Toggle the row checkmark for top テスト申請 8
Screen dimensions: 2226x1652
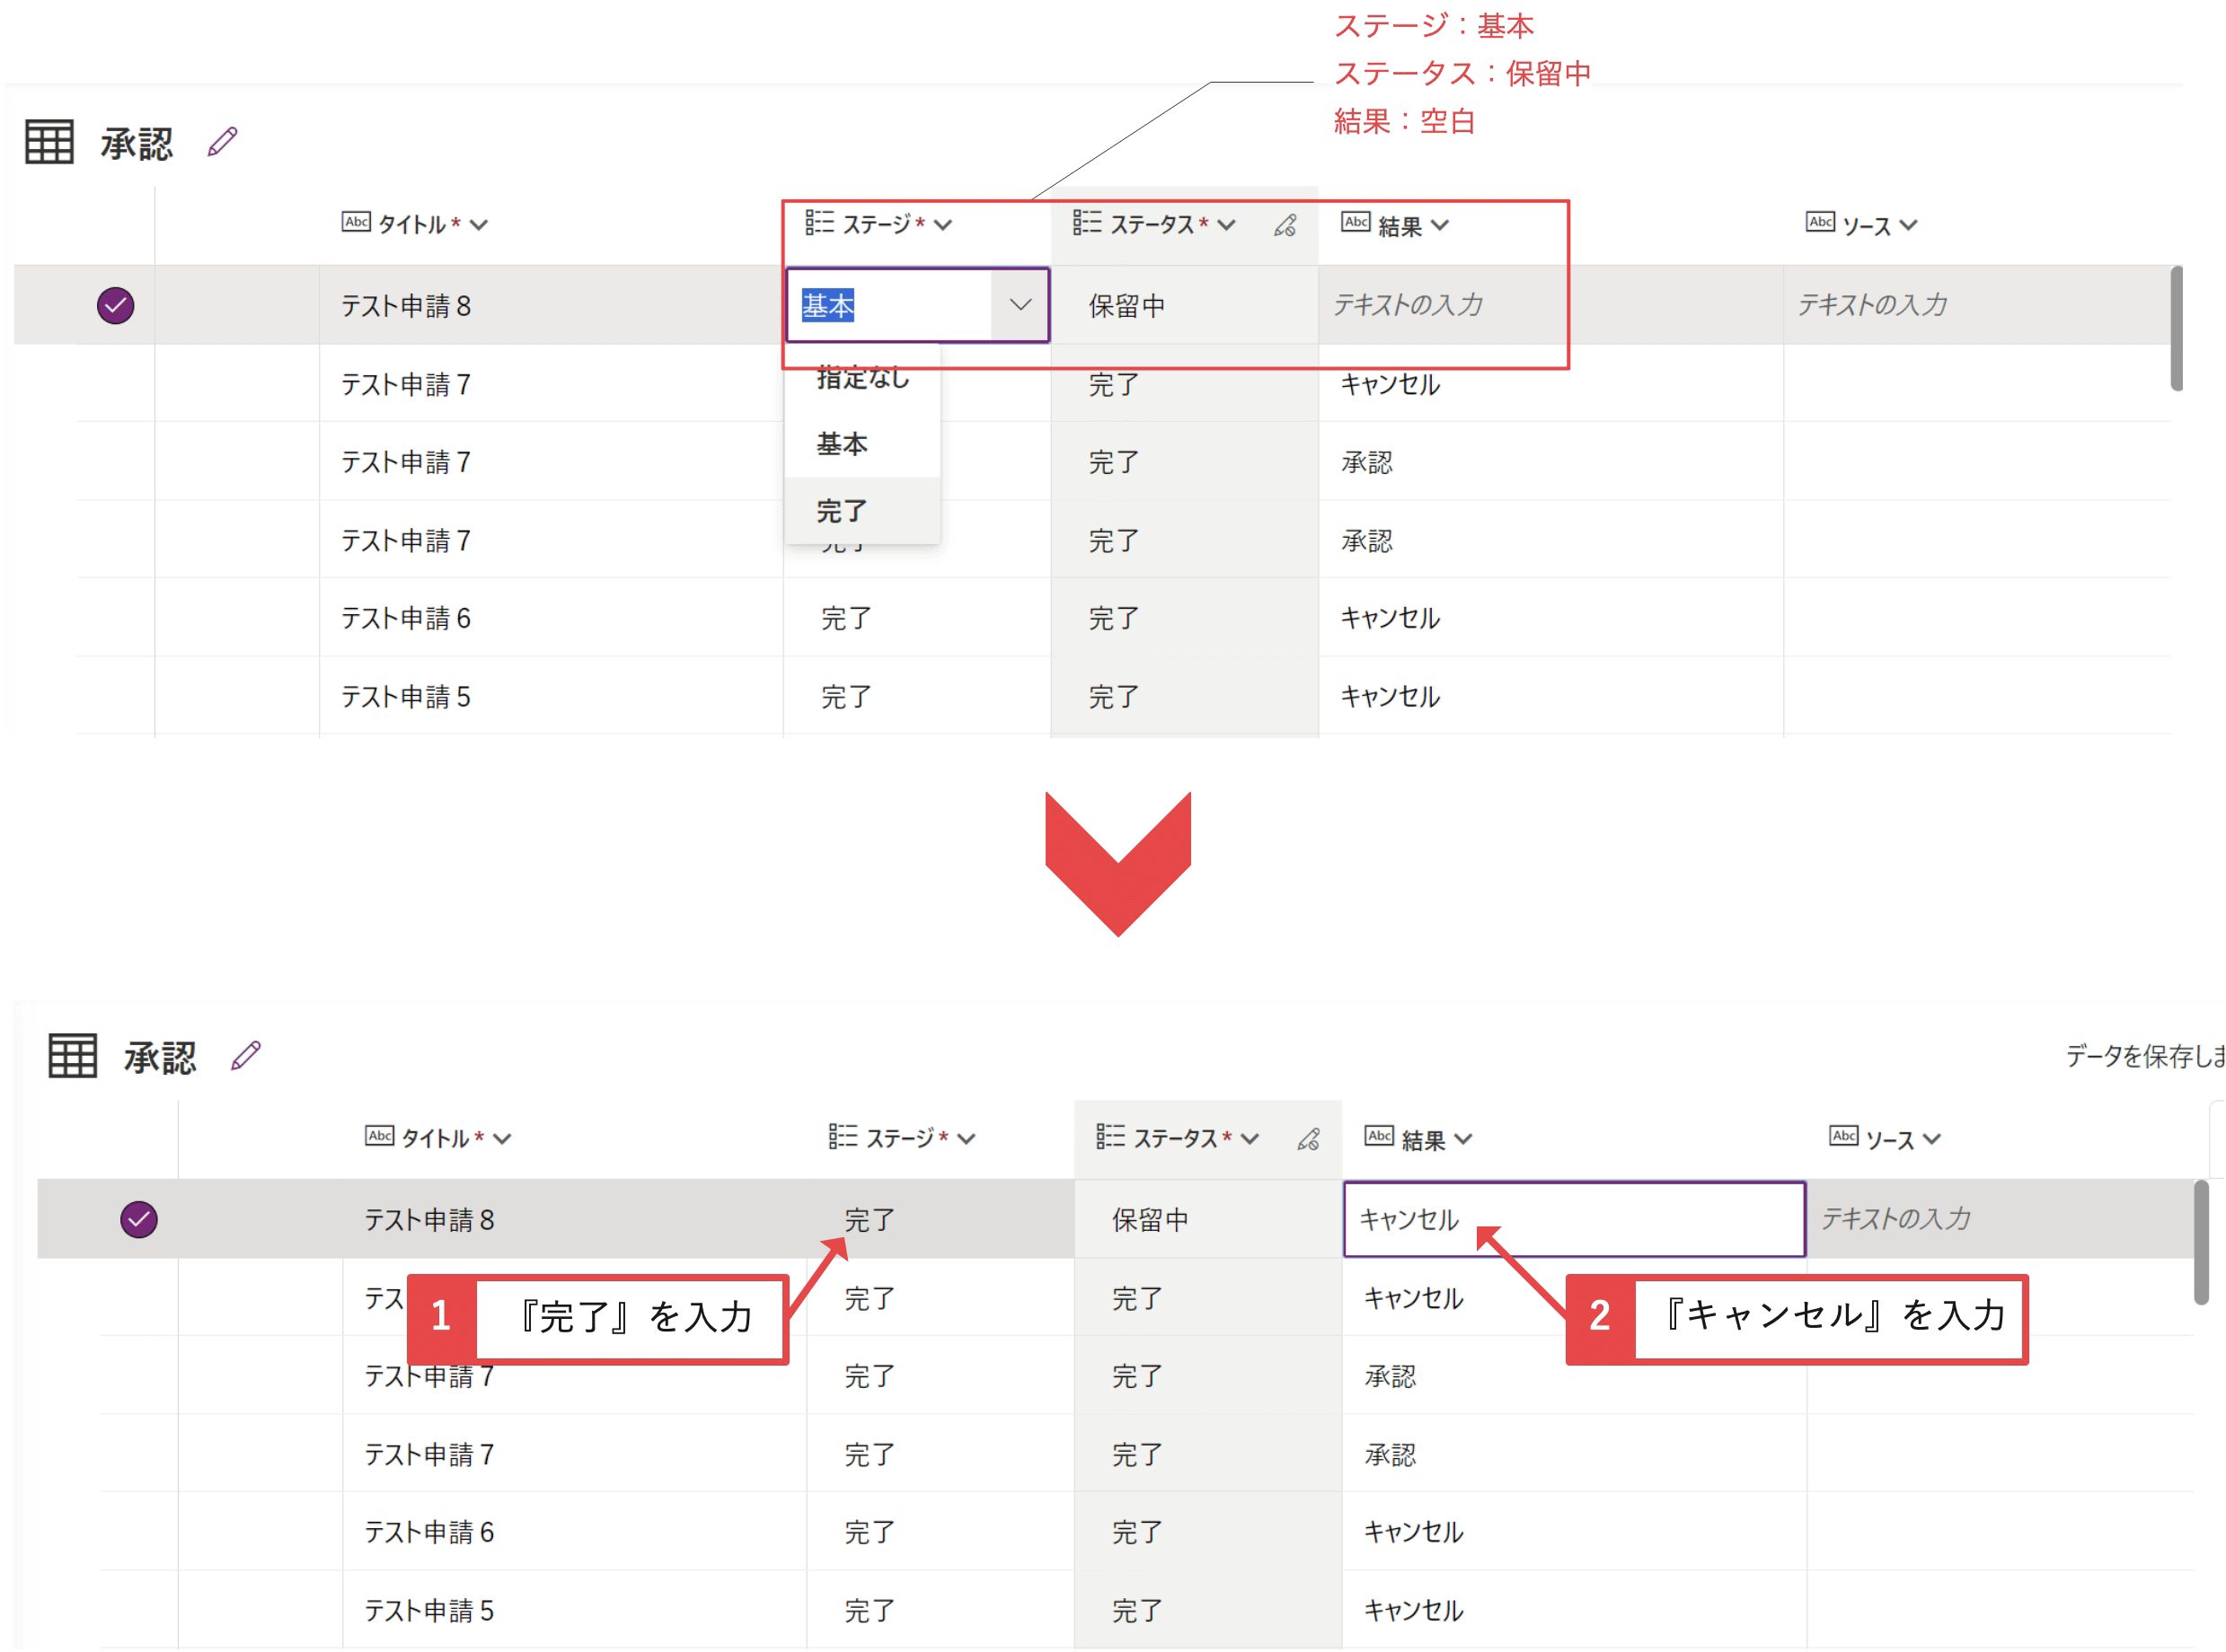(x=115, y=305)
